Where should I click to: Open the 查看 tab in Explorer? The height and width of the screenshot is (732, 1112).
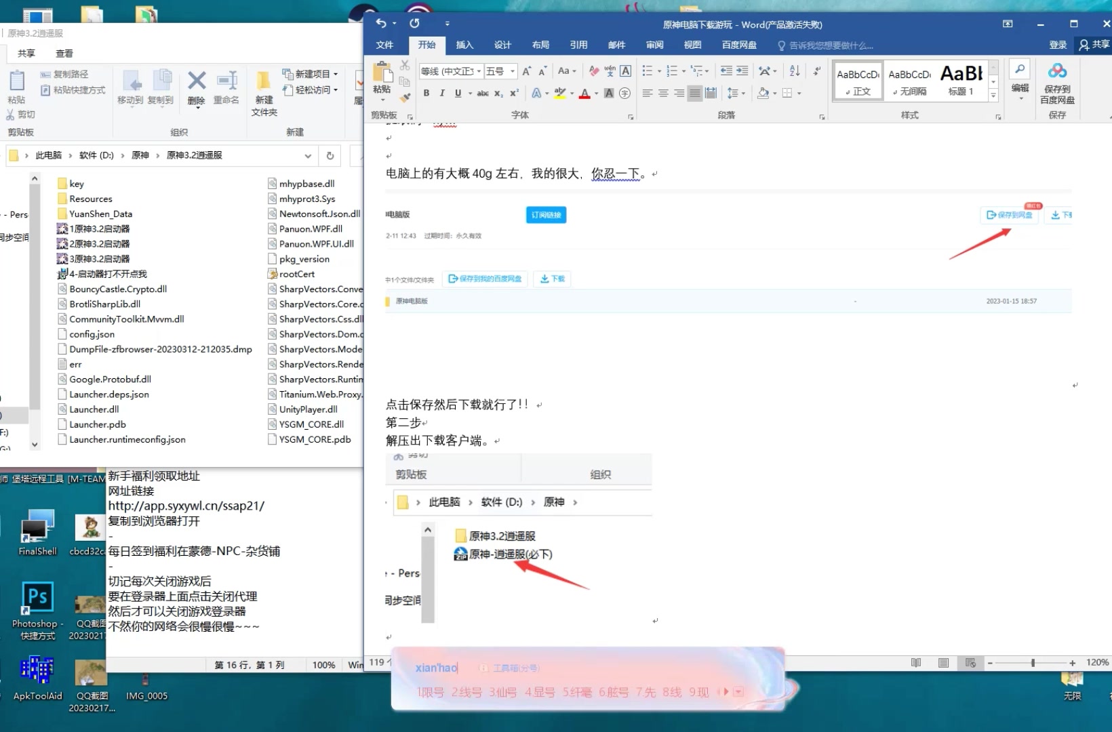point(64,53)
